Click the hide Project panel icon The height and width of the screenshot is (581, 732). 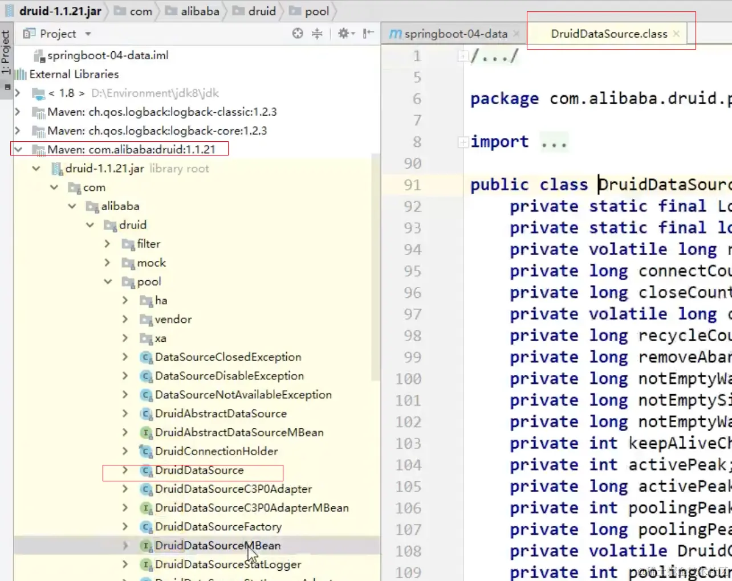coord(368,34)
